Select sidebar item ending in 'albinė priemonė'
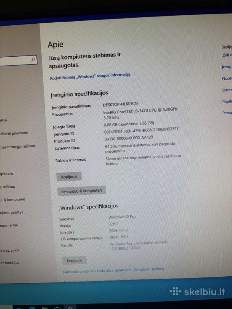 point(14,134)
